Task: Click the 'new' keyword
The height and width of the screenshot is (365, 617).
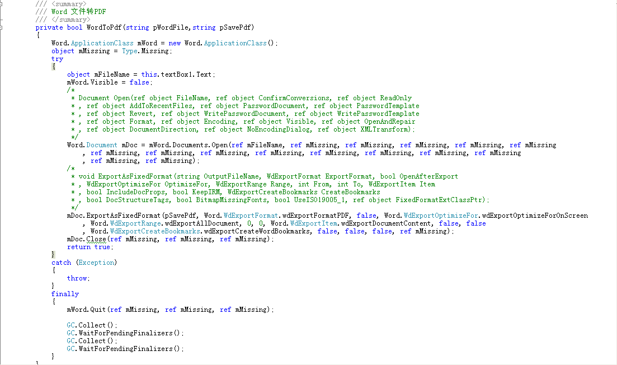Action: coord(175,43)
